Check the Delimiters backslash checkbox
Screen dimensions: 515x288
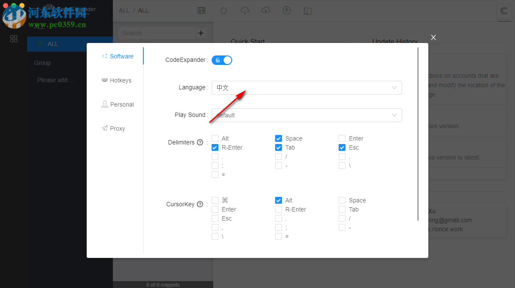click(x=342, y=165)
